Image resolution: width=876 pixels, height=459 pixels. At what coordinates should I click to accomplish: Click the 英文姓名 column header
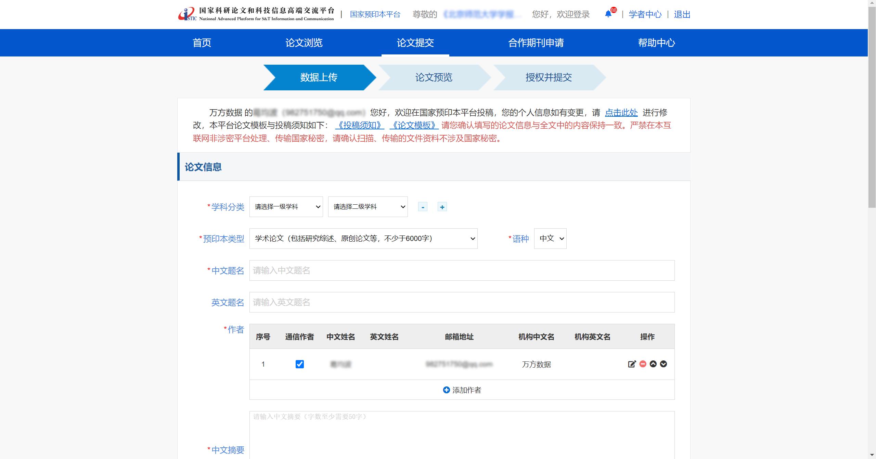[x=384, y=337]
